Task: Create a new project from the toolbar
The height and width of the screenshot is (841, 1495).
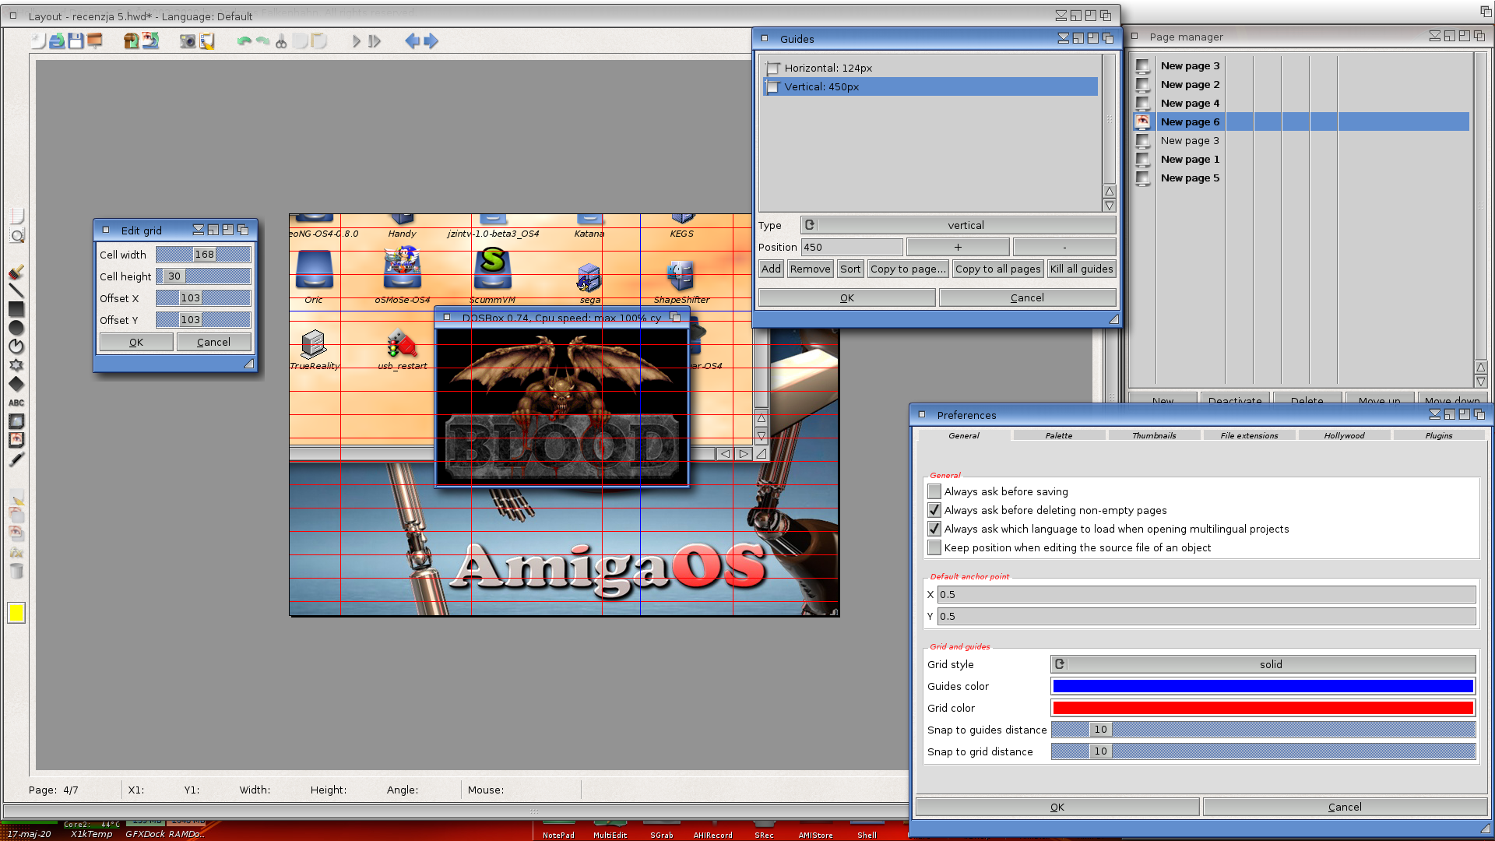Action: point(38,40)
